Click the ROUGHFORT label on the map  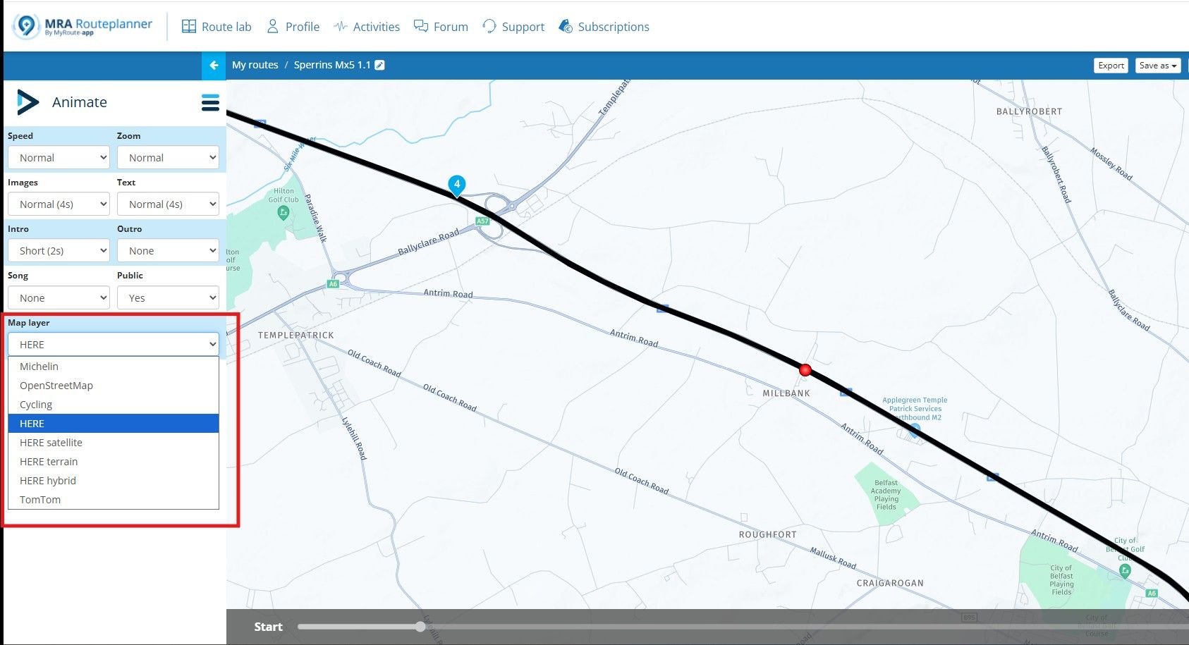[767, 535]
